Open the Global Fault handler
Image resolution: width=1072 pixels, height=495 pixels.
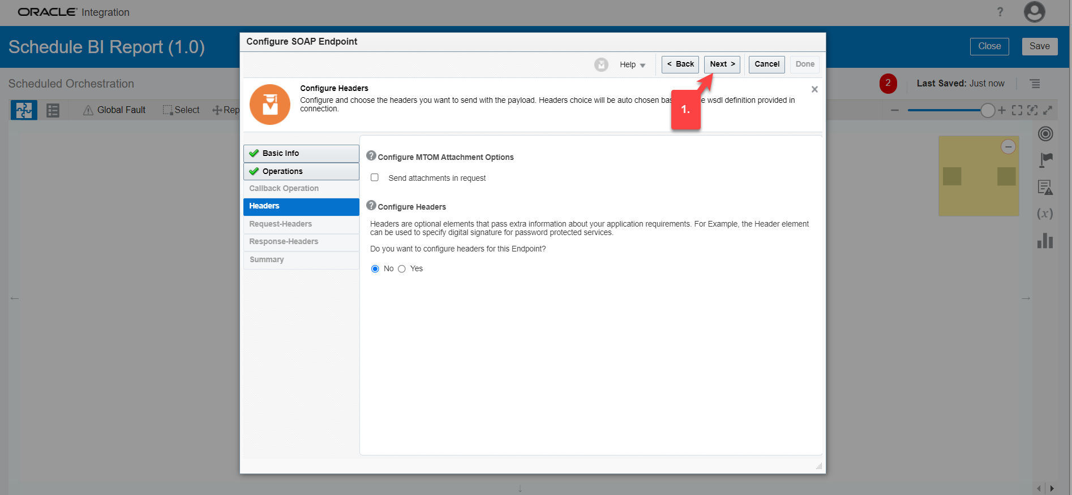tap(114, 110)
